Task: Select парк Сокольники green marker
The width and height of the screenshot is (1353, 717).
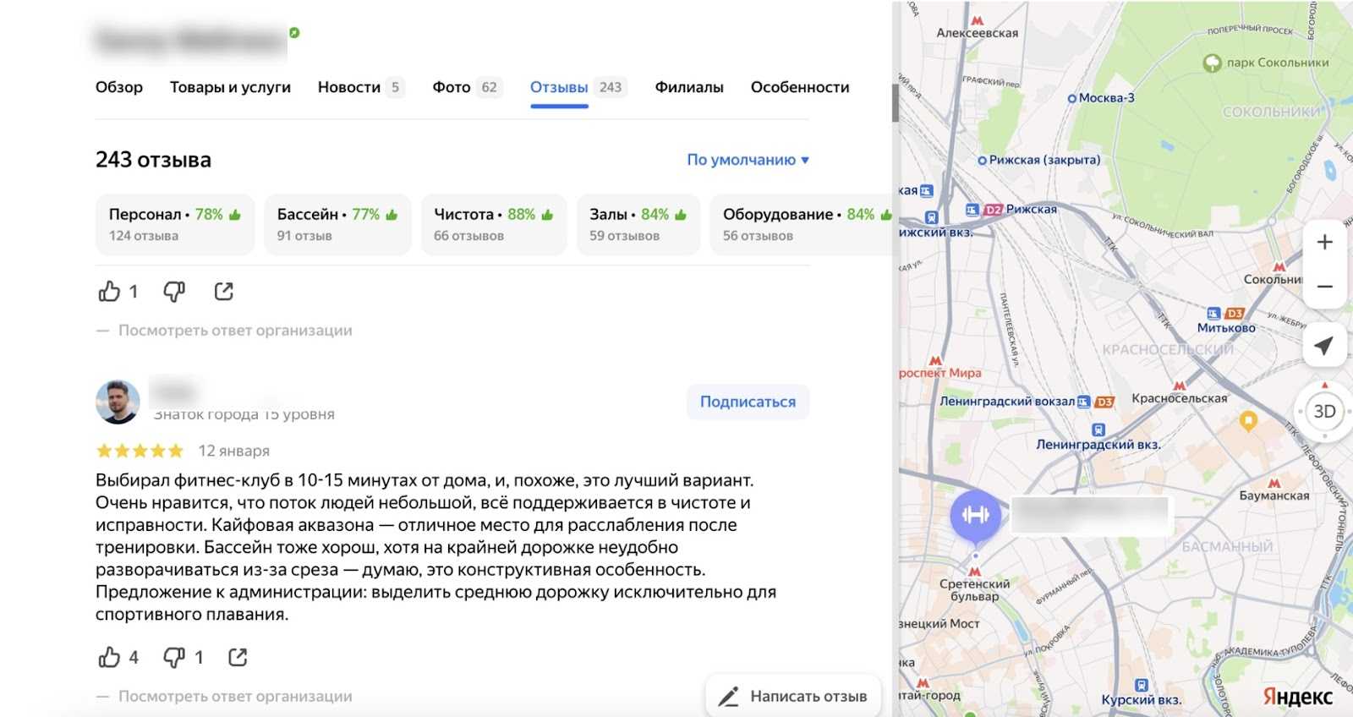Action: 1212,63
